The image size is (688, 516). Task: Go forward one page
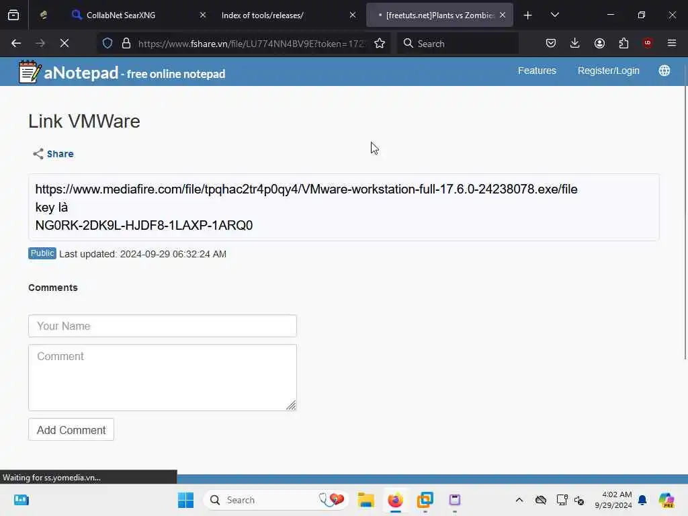click(x=40, y=44)
